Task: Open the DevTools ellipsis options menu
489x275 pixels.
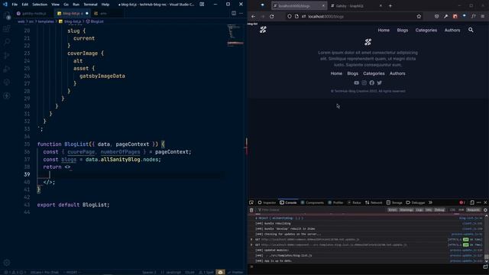Action: 479,202
